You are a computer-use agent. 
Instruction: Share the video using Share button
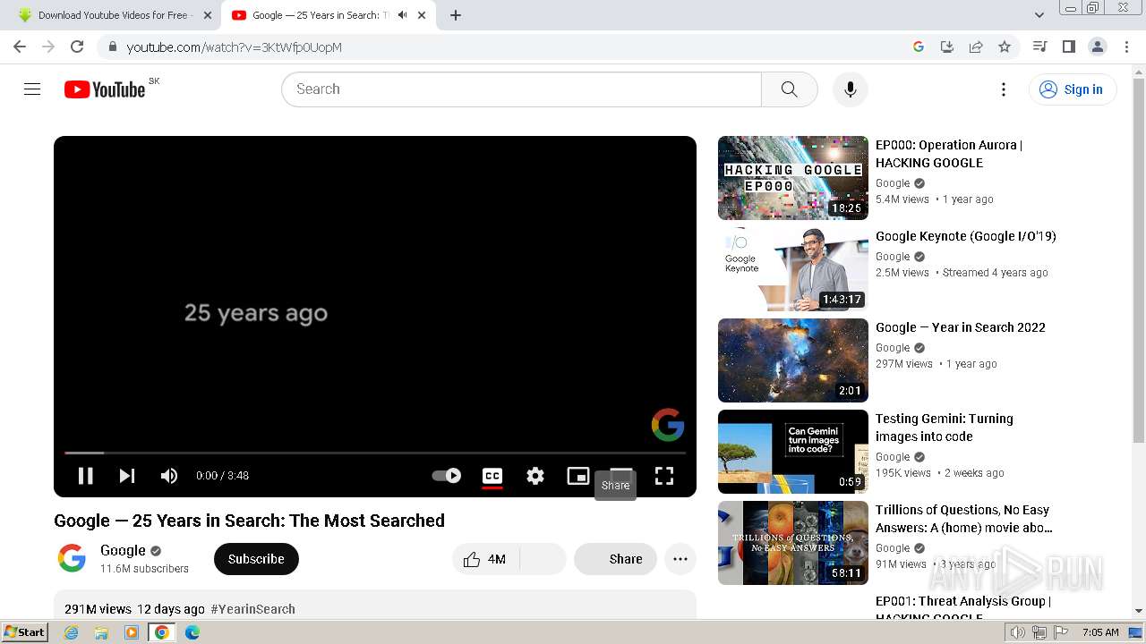tap(615, 559)
